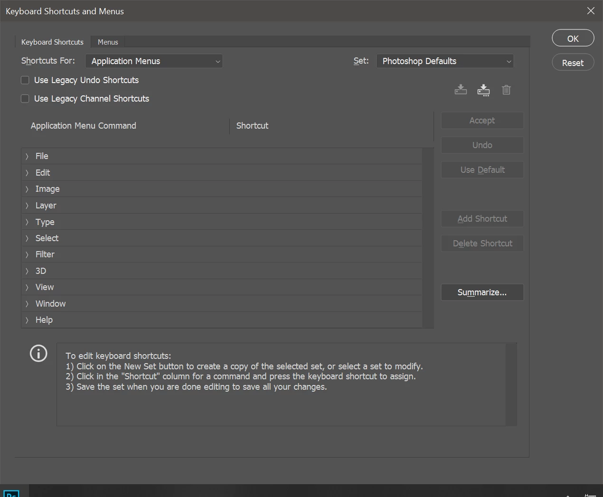
Task: Click the info icon beside instructions
Action: coord(38,353)
